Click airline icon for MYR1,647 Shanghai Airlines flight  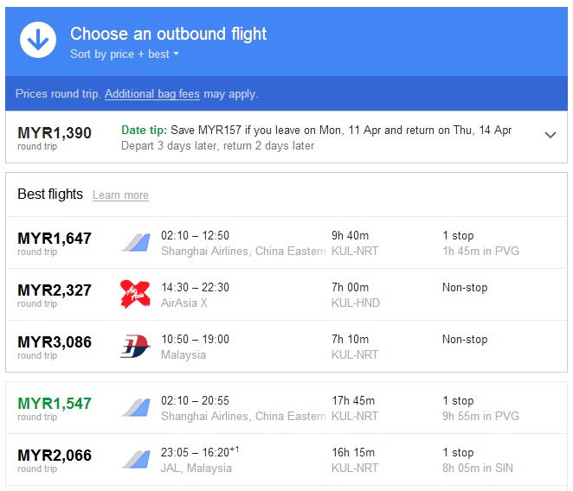pyautogui.click(x=136, y=243)
